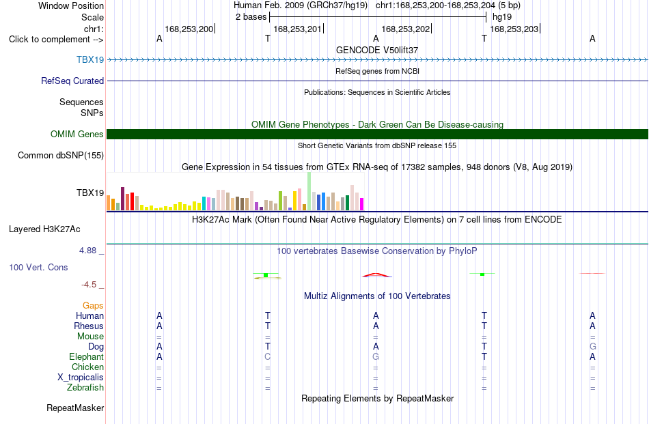Click the TBX19 gene arrow line in GENCODE track
This screenshot has height=424, width=649.
(377, 60)
